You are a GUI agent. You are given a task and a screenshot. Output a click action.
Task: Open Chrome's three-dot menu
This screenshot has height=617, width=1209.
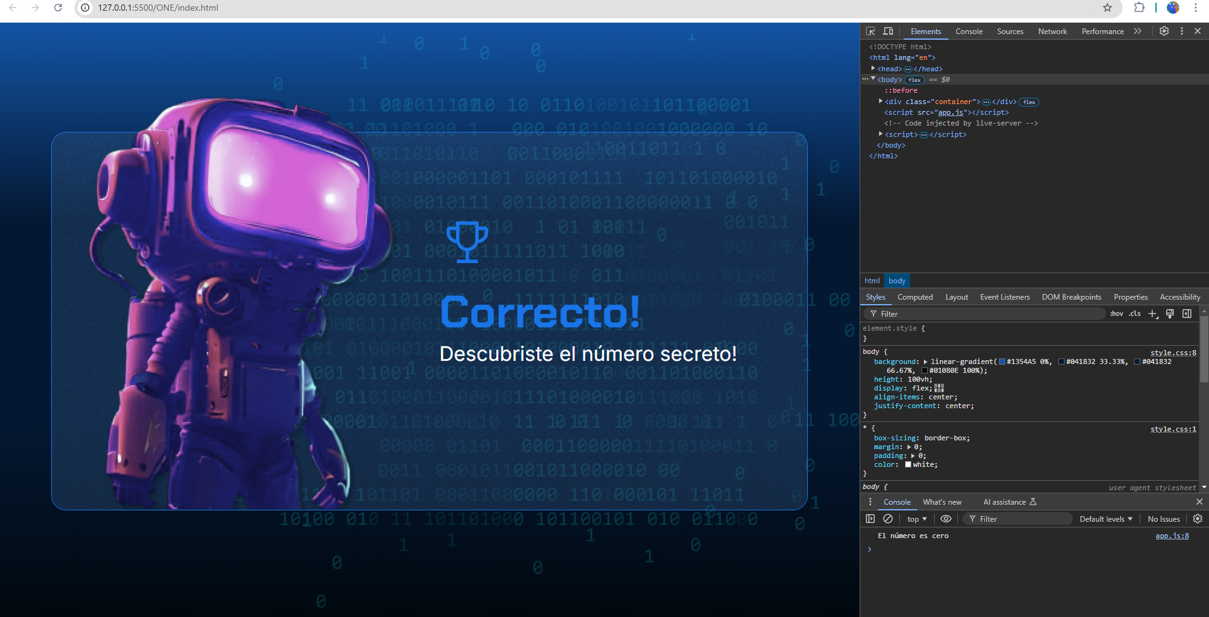pyautogui.click(x=1195, y=8)
